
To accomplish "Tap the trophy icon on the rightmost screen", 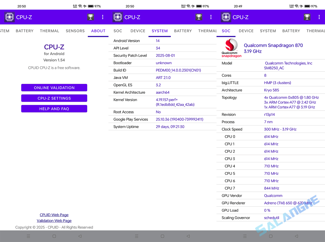I will point(307,17).
